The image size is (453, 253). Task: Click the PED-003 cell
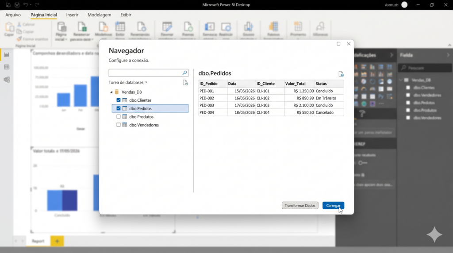[x=213, y=105]
